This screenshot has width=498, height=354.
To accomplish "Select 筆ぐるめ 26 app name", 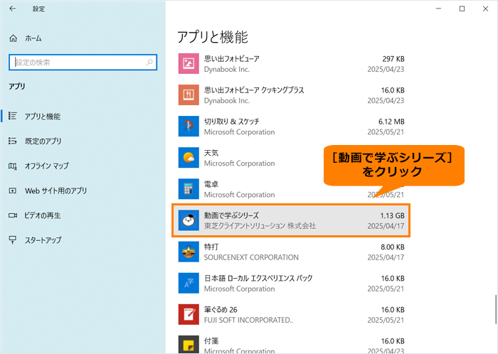I will click(221, 310).
